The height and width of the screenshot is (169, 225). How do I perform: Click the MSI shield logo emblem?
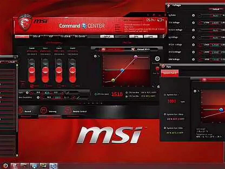26,23
